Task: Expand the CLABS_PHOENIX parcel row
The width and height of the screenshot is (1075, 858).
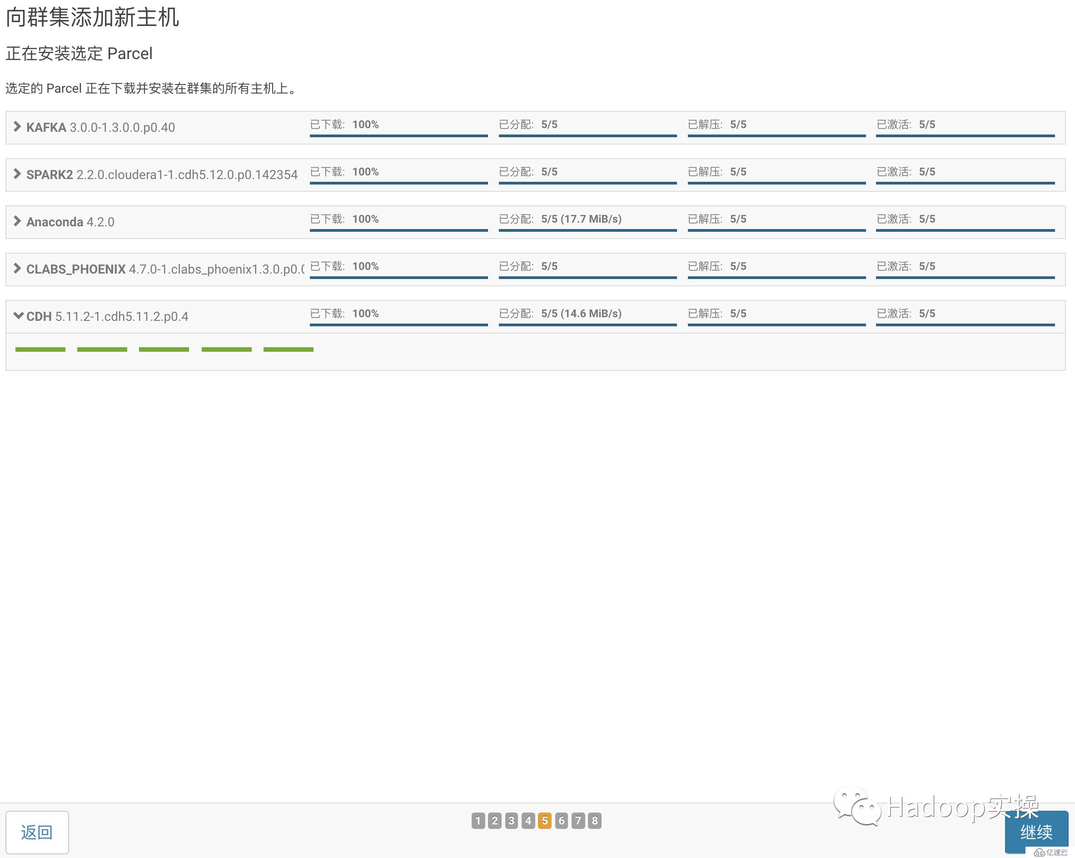Action: click(17, 269)
